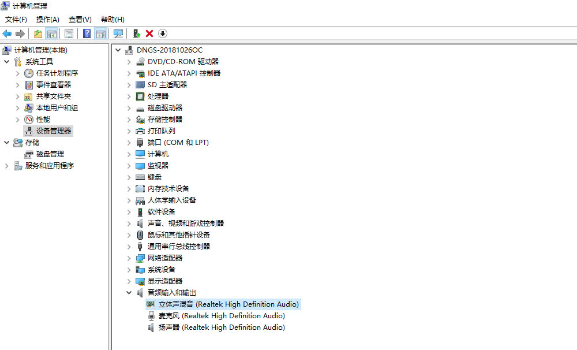
Task: Select the Disk Management icon
Action: (29, 154)
